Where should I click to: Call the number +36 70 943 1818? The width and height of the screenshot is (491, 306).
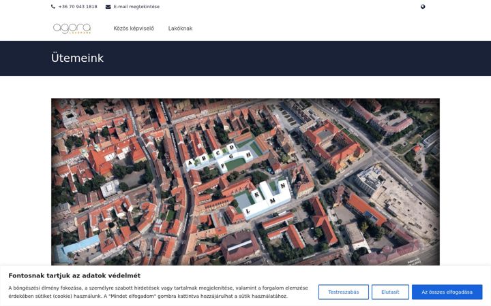78,7
